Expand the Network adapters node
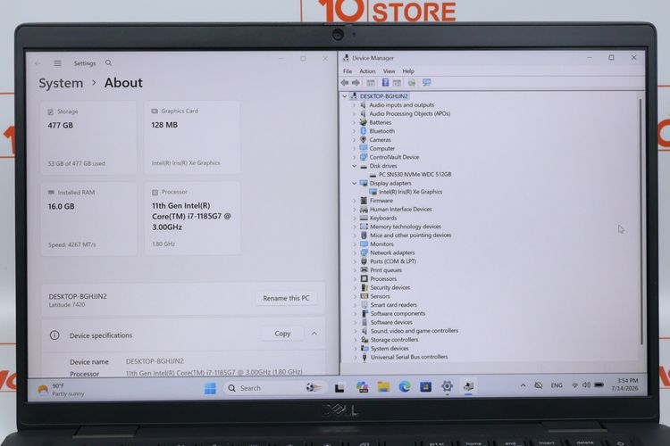670x446 pixels. (x=355, y=252)
